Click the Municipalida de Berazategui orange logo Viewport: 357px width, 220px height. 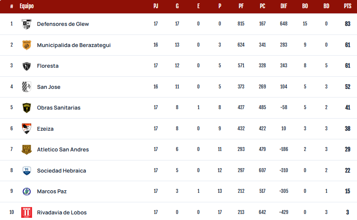[x=26, y=45]
